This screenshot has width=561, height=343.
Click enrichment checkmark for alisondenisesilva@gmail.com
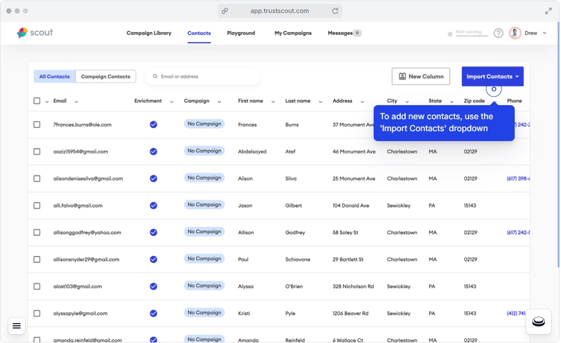154,179
